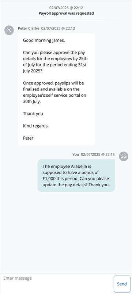Select your blue Arabella bonus message bubble
Image resolution: width=132 pixels, height=294 pixels.
tap(76, 176)
